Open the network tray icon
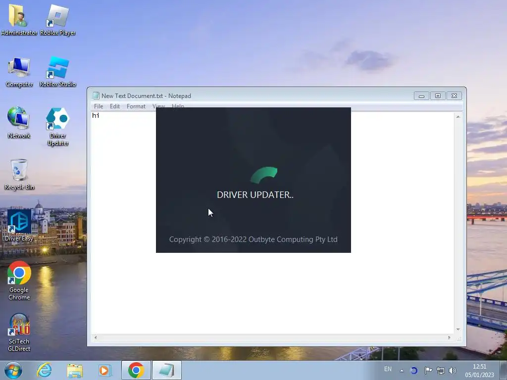Image resolution: width=507 pixels, height=380 pixels. [440, 371]
